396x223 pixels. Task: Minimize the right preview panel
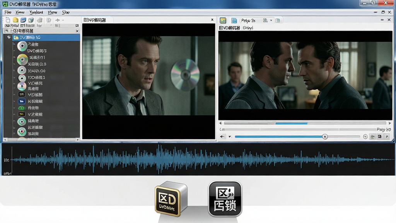(x=382, y=20)
